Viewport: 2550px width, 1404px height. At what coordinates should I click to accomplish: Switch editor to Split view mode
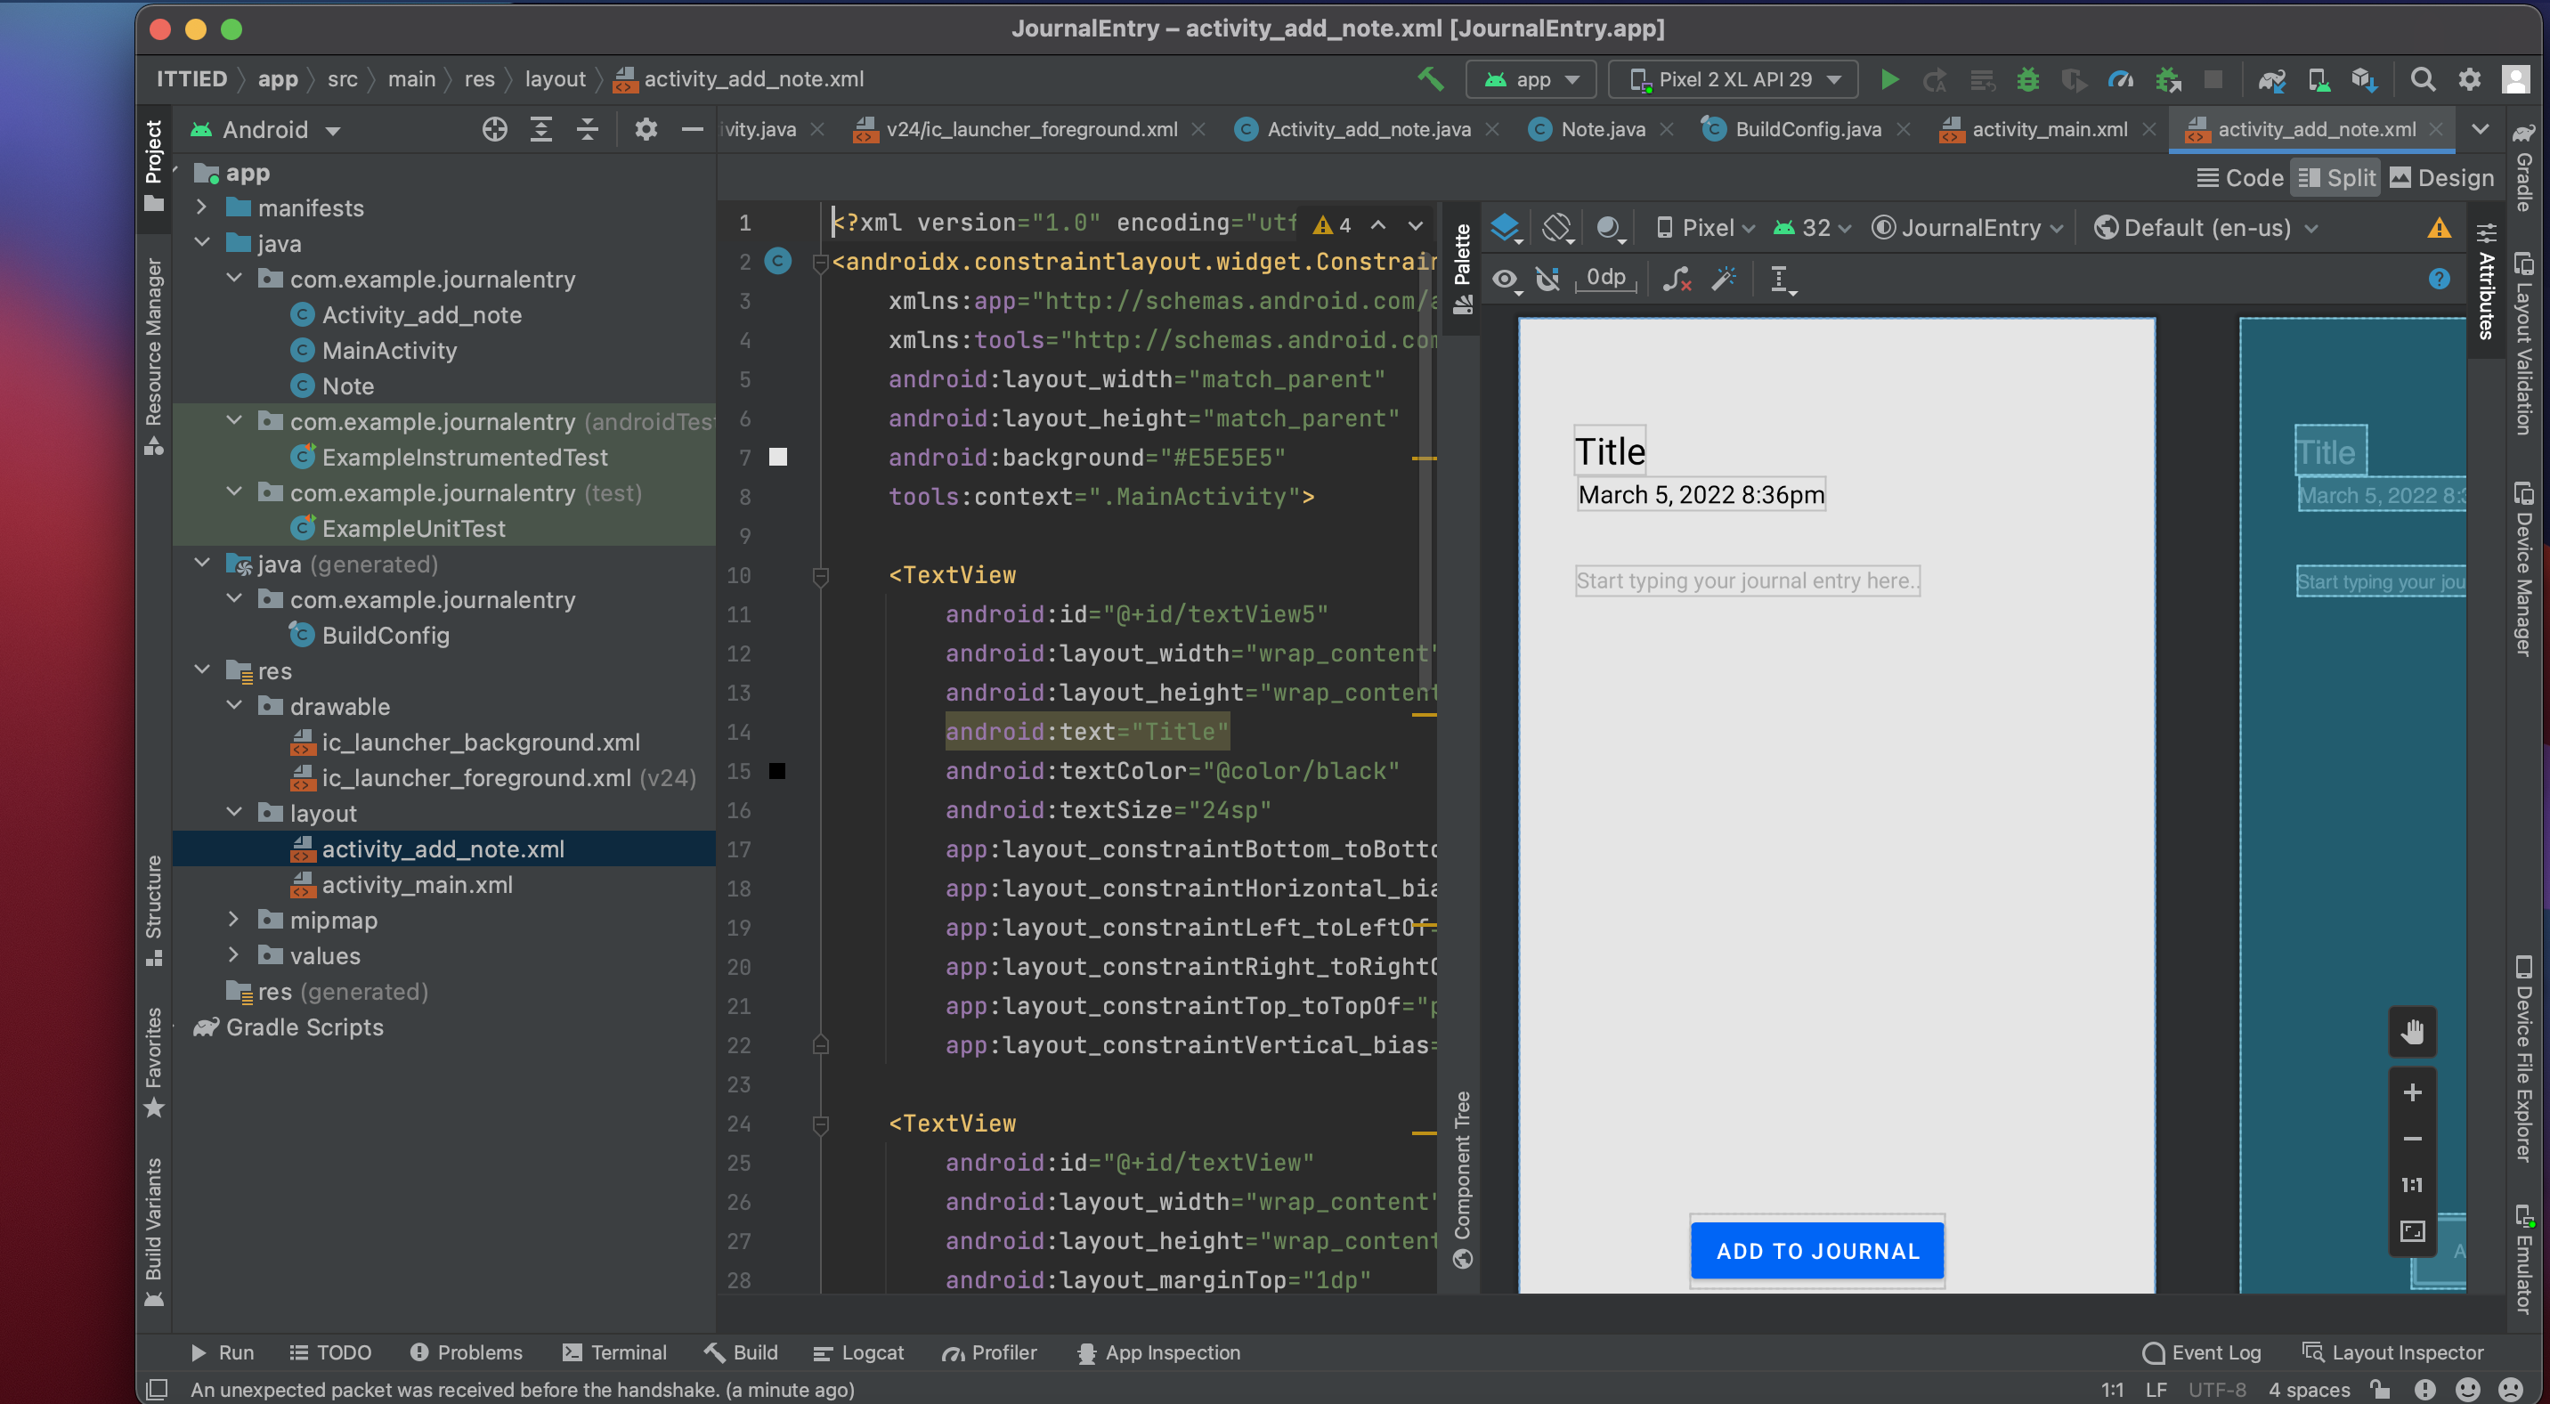pyautogui.click(x=2336, y=178)
